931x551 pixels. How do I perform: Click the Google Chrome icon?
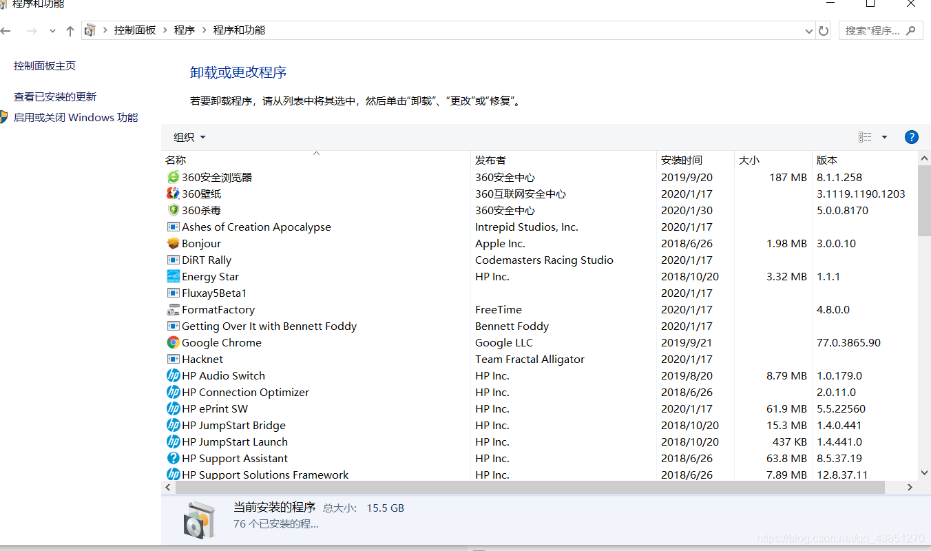coord(173,342)
